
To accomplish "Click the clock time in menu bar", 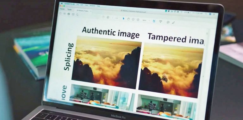I will (197, 14).
